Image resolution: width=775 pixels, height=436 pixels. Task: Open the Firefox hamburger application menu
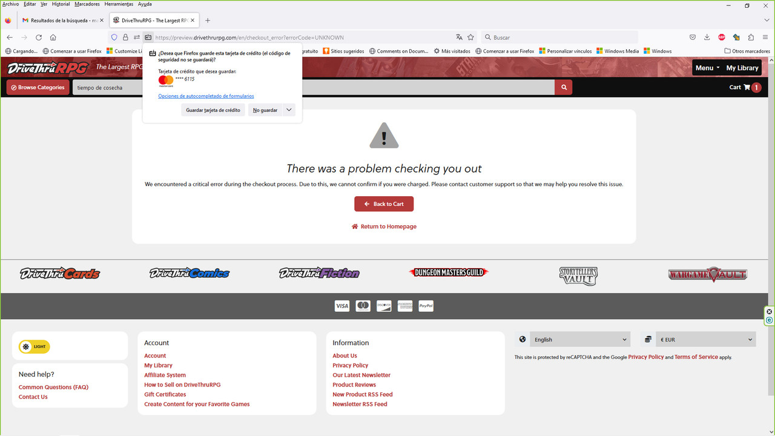point(765,37)
